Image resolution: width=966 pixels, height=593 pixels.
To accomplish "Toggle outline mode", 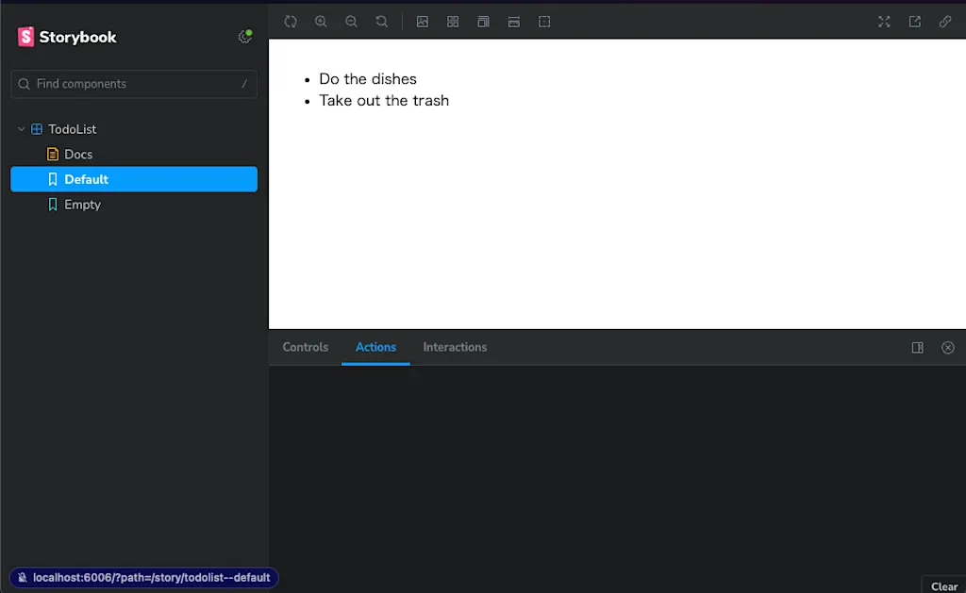I will 544,22.
